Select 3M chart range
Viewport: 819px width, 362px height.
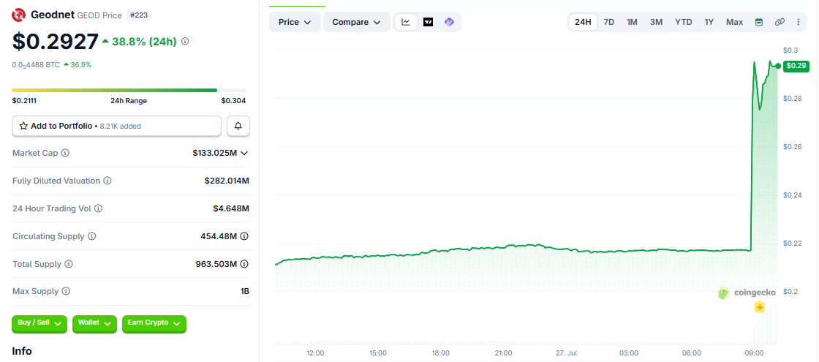click(656, 22)
